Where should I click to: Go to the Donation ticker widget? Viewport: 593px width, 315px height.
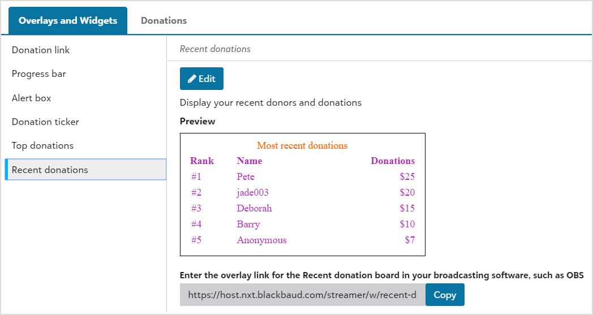tap(45, 122)
